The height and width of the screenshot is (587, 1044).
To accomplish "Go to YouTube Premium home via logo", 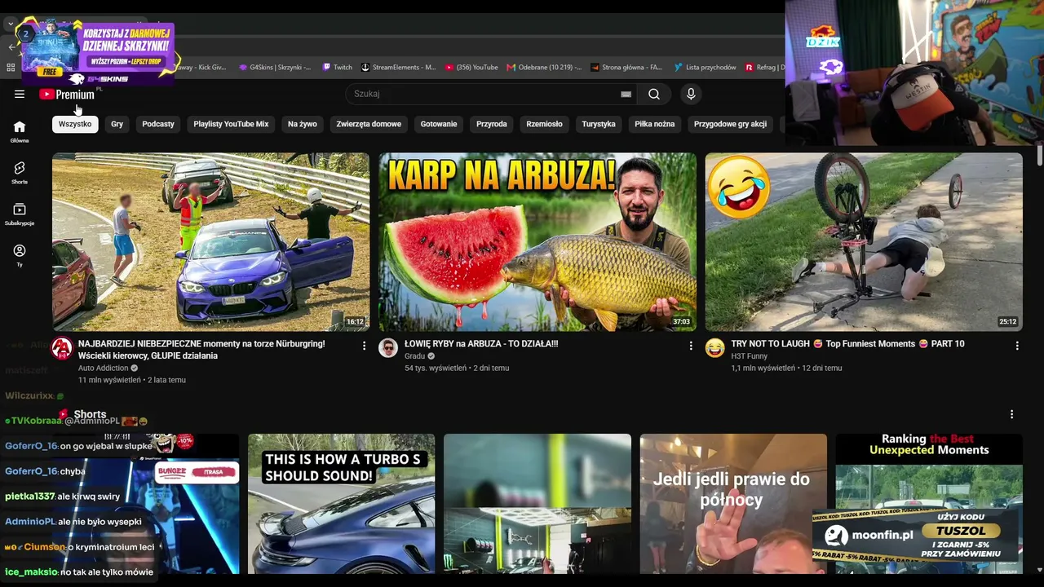I will pos(67,95).
